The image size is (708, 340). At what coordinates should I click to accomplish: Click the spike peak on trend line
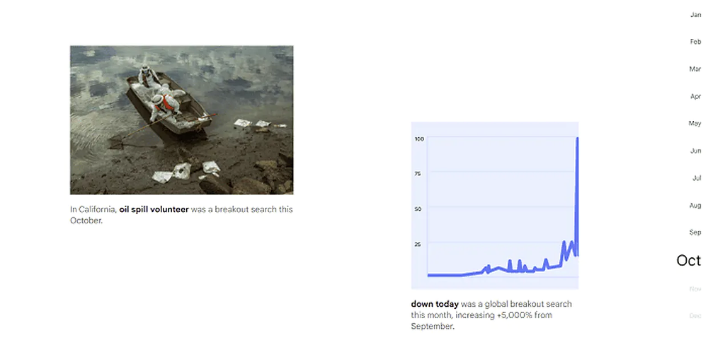click(x=578, y=139)
